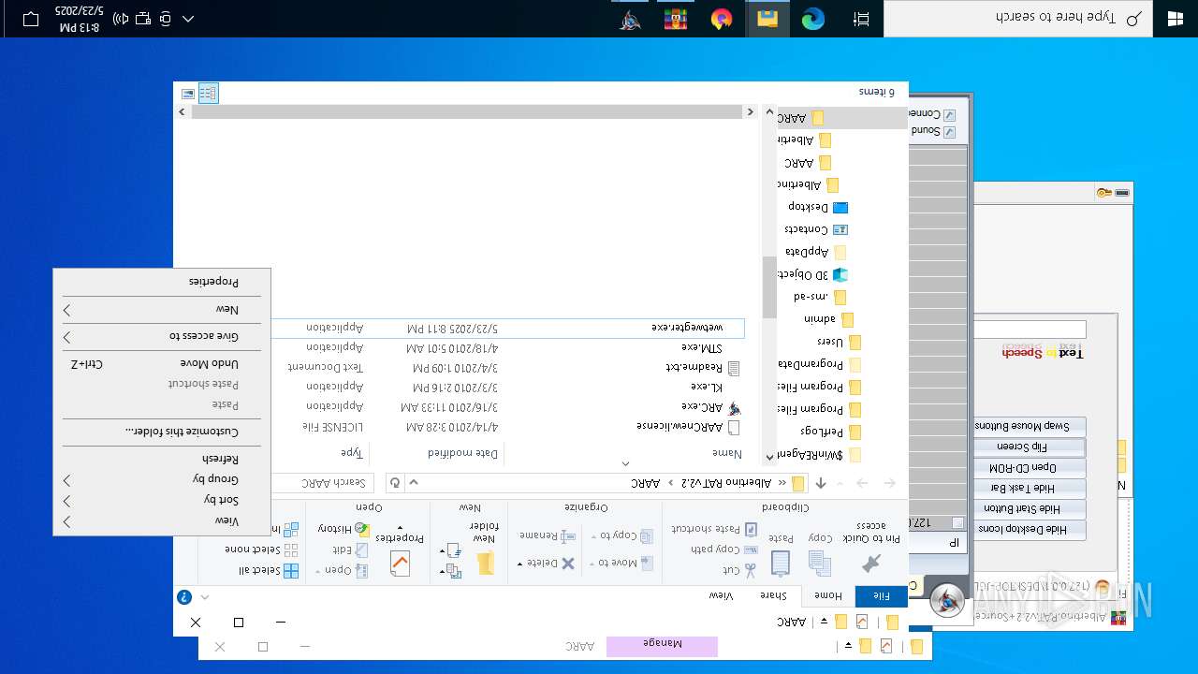Open Microsoft Edge from the taskbar
This screenshot has height=674, width=1198.
click(812, 19)
